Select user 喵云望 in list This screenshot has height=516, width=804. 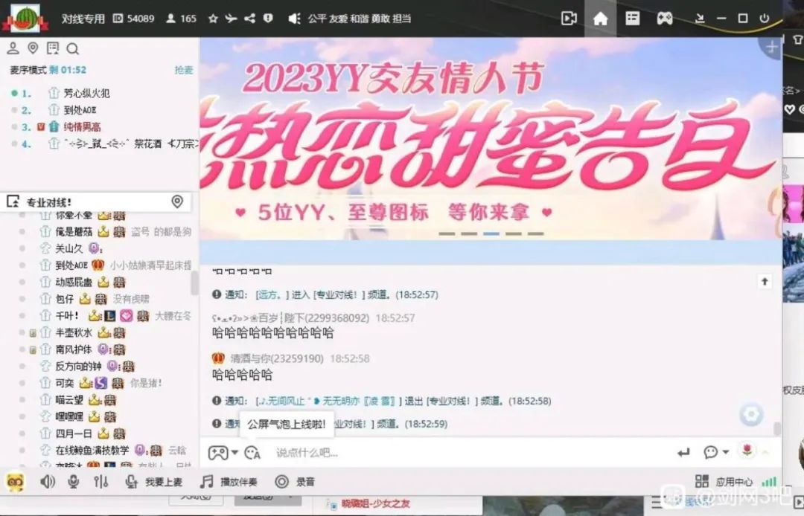(69, 400)
